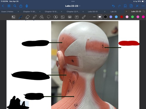
Task: Redo the last undone action
Action: click(119, 6)
